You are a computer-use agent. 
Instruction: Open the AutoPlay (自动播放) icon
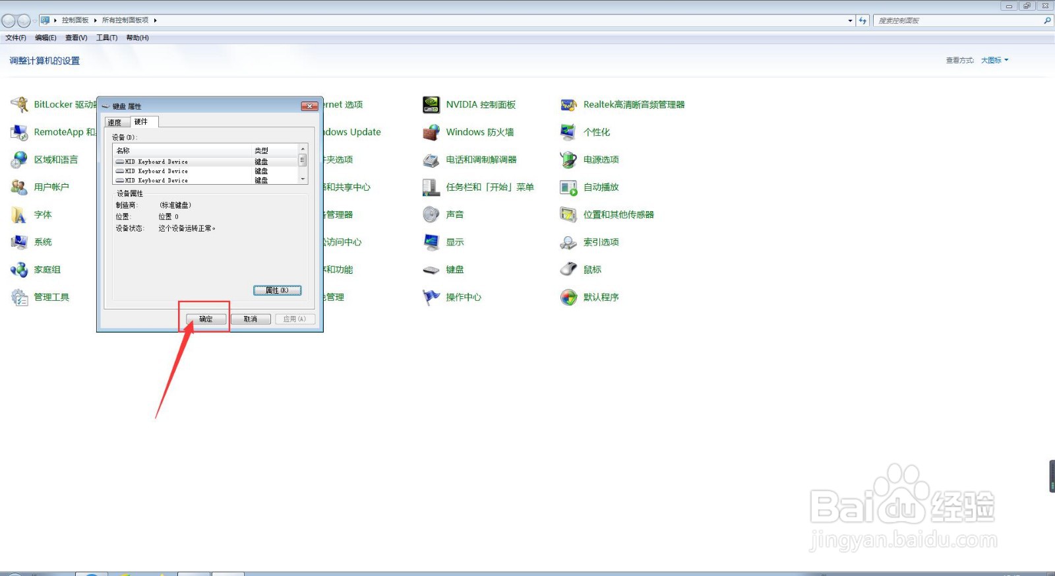[x=568, y=187]
